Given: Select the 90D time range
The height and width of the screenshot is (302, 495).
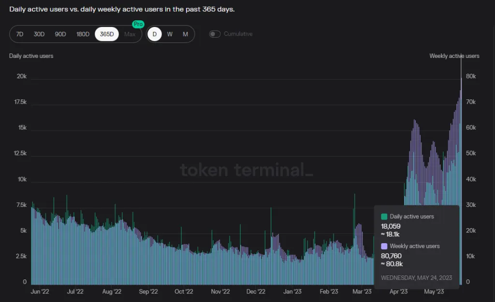Looking at the screenshot, I should [x=60, y=34].
